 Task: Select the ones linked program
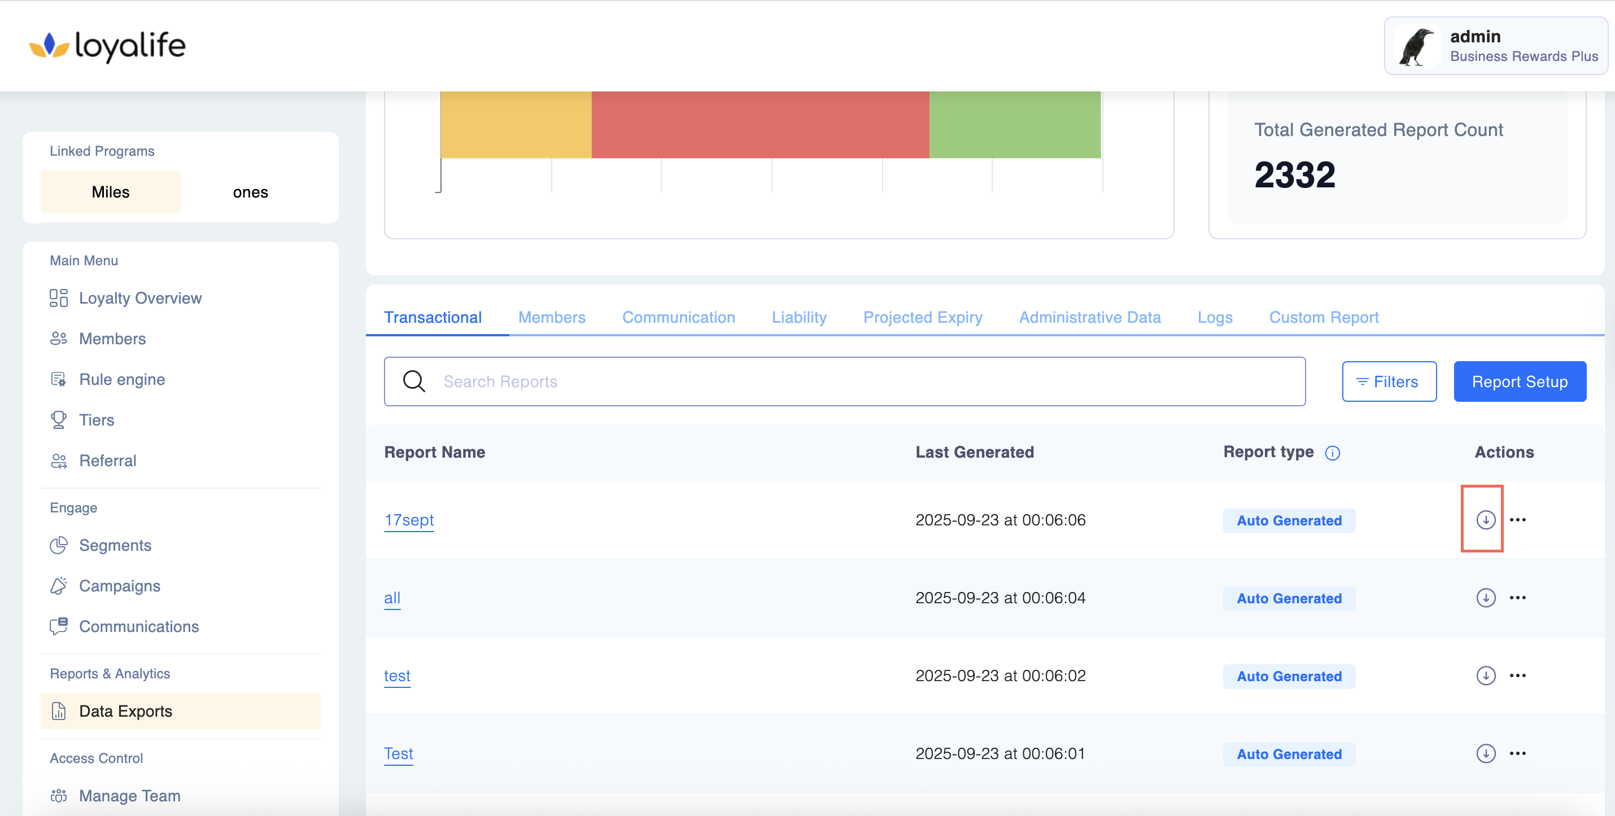(x=250, y=192)
